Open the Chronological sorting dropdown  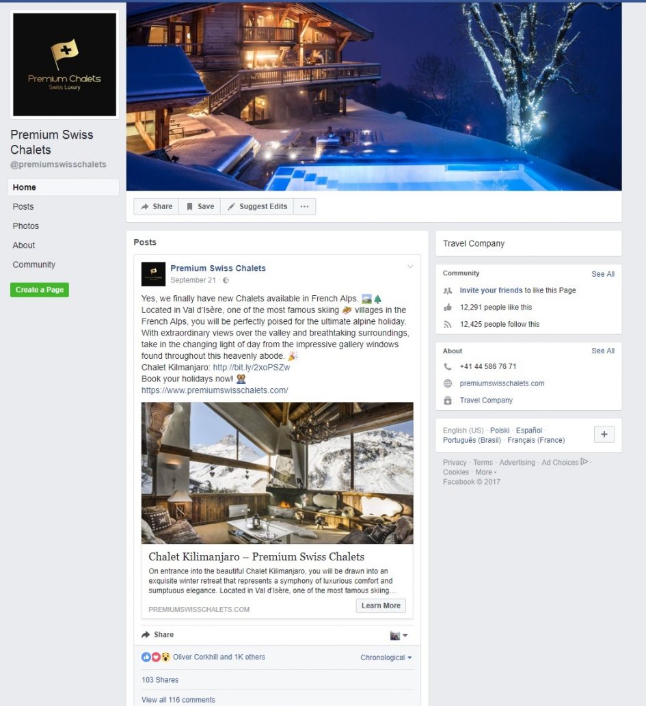386,657
